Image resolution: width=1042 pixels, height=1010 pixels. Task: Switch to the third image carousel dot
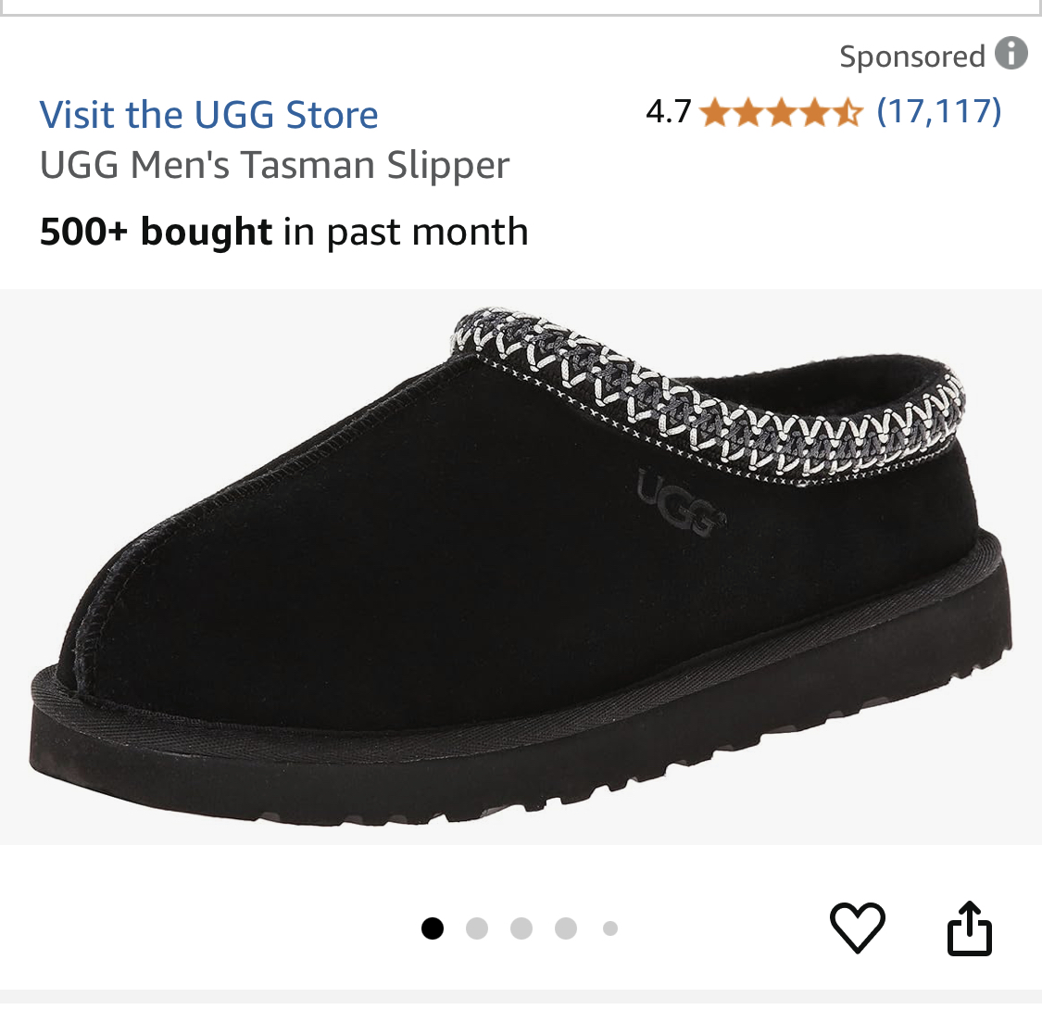pos(521,928)
